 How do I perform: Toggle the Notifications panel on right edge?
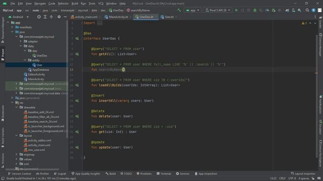coord(320,104)
